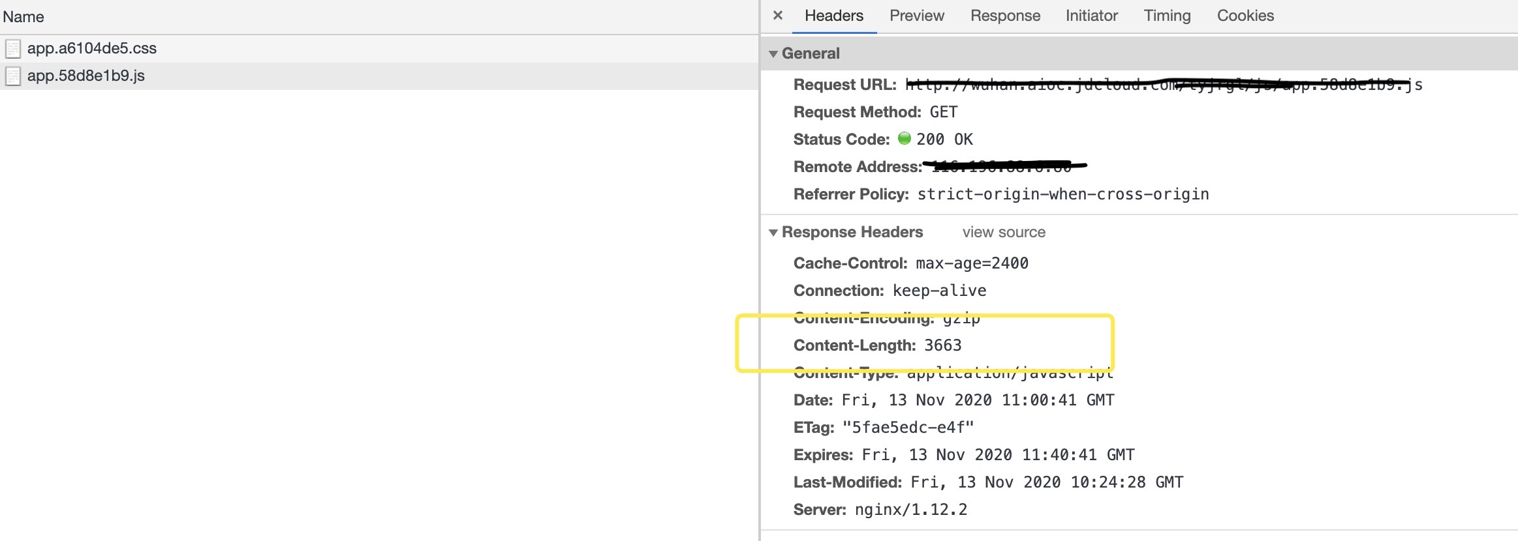Select app.a6104de5.css in request list

point(379,48)
